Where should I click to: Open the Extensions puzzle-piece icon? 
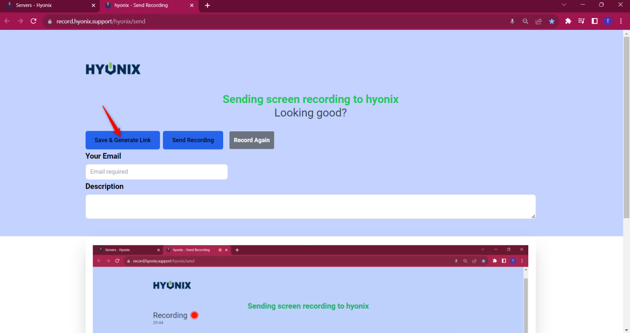[x=568, y=21]
